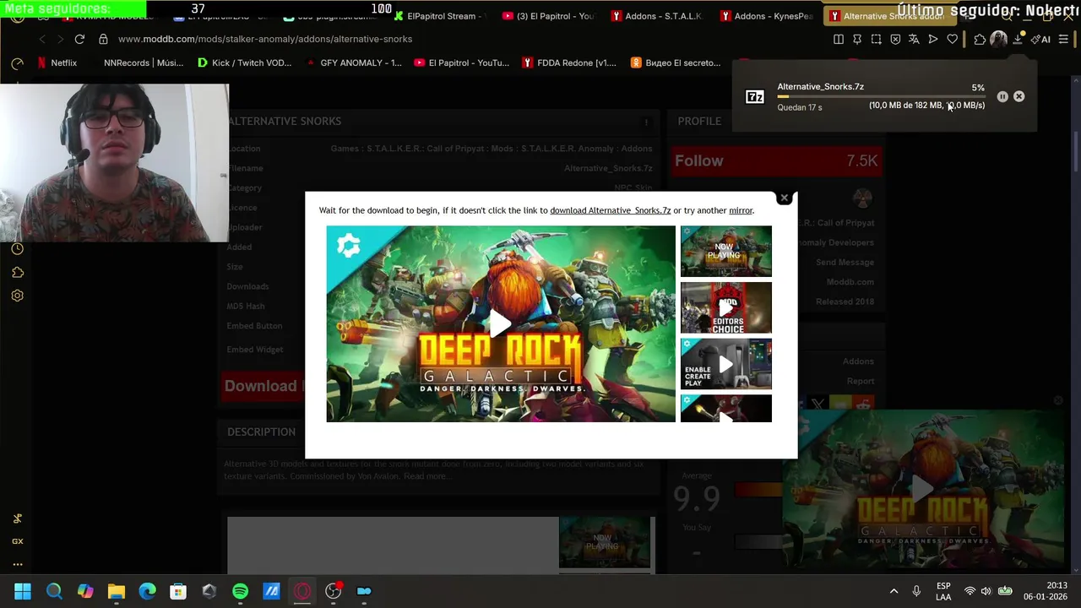Click the Read more link in description
The height and width of the screenshot is (608, 1081).
coord(426,476)
